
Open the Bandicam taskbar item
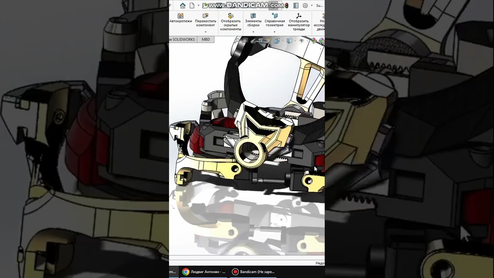pos(253,272)
